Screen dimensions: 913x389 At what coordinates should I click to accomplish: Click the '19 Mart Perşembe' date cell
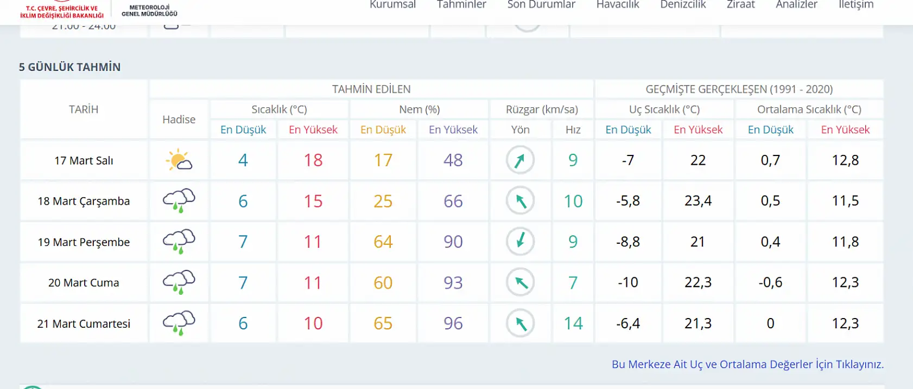84,242
